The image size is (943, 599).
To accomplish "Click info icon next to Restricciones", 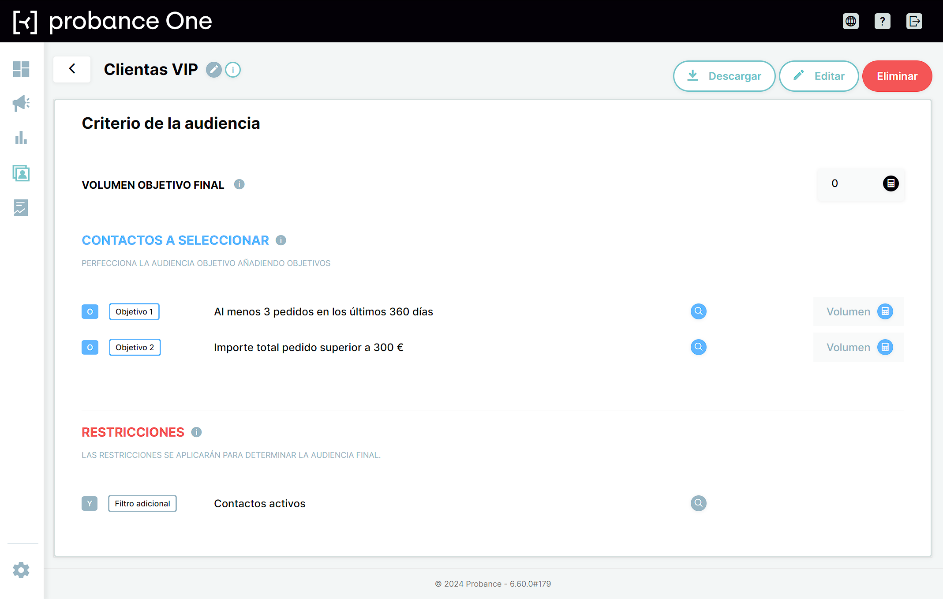I will point(197,432).
